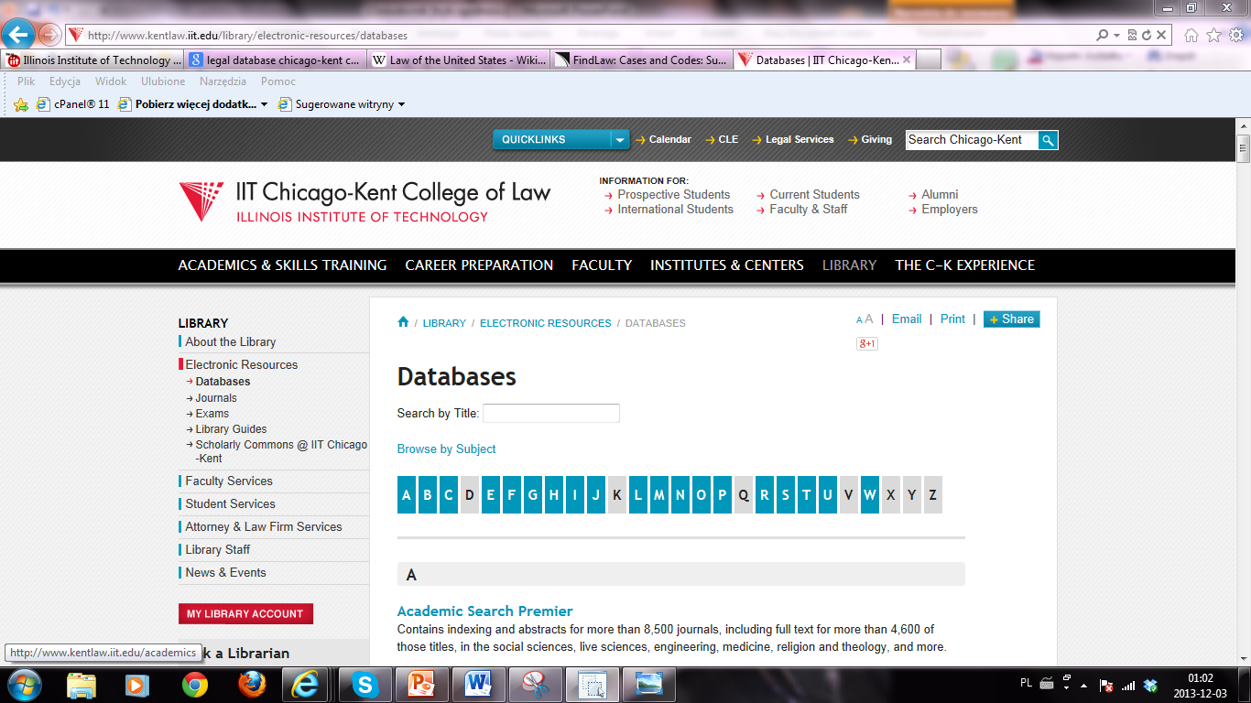Jump to databases starting with letter W
1251x703 pixels.
click(x=870, y=494)
